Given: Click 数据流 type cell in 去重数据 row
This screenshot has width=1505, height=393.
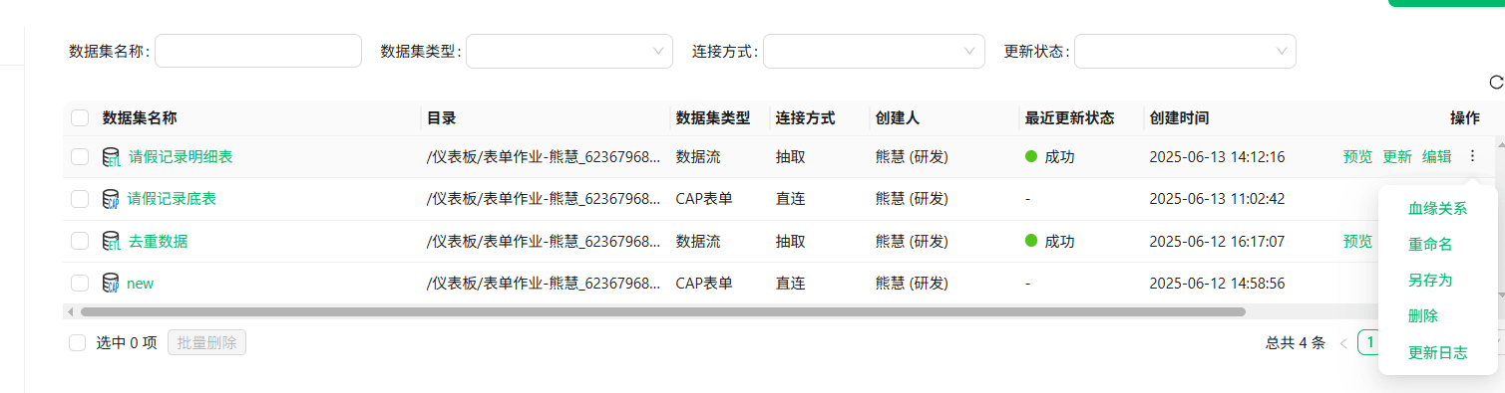Looking at the screenshot, I should 698,241.
